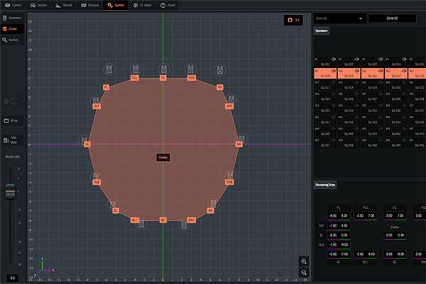Click speaker icon below BLC handle

pos(141,224)
